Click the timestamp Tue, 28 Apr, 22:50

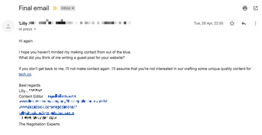[x=208, y=23]
